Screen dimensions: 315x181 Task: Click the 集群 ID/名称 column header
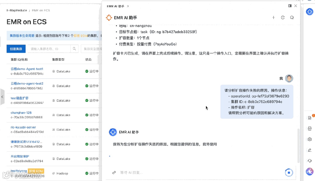coord(19,59)
